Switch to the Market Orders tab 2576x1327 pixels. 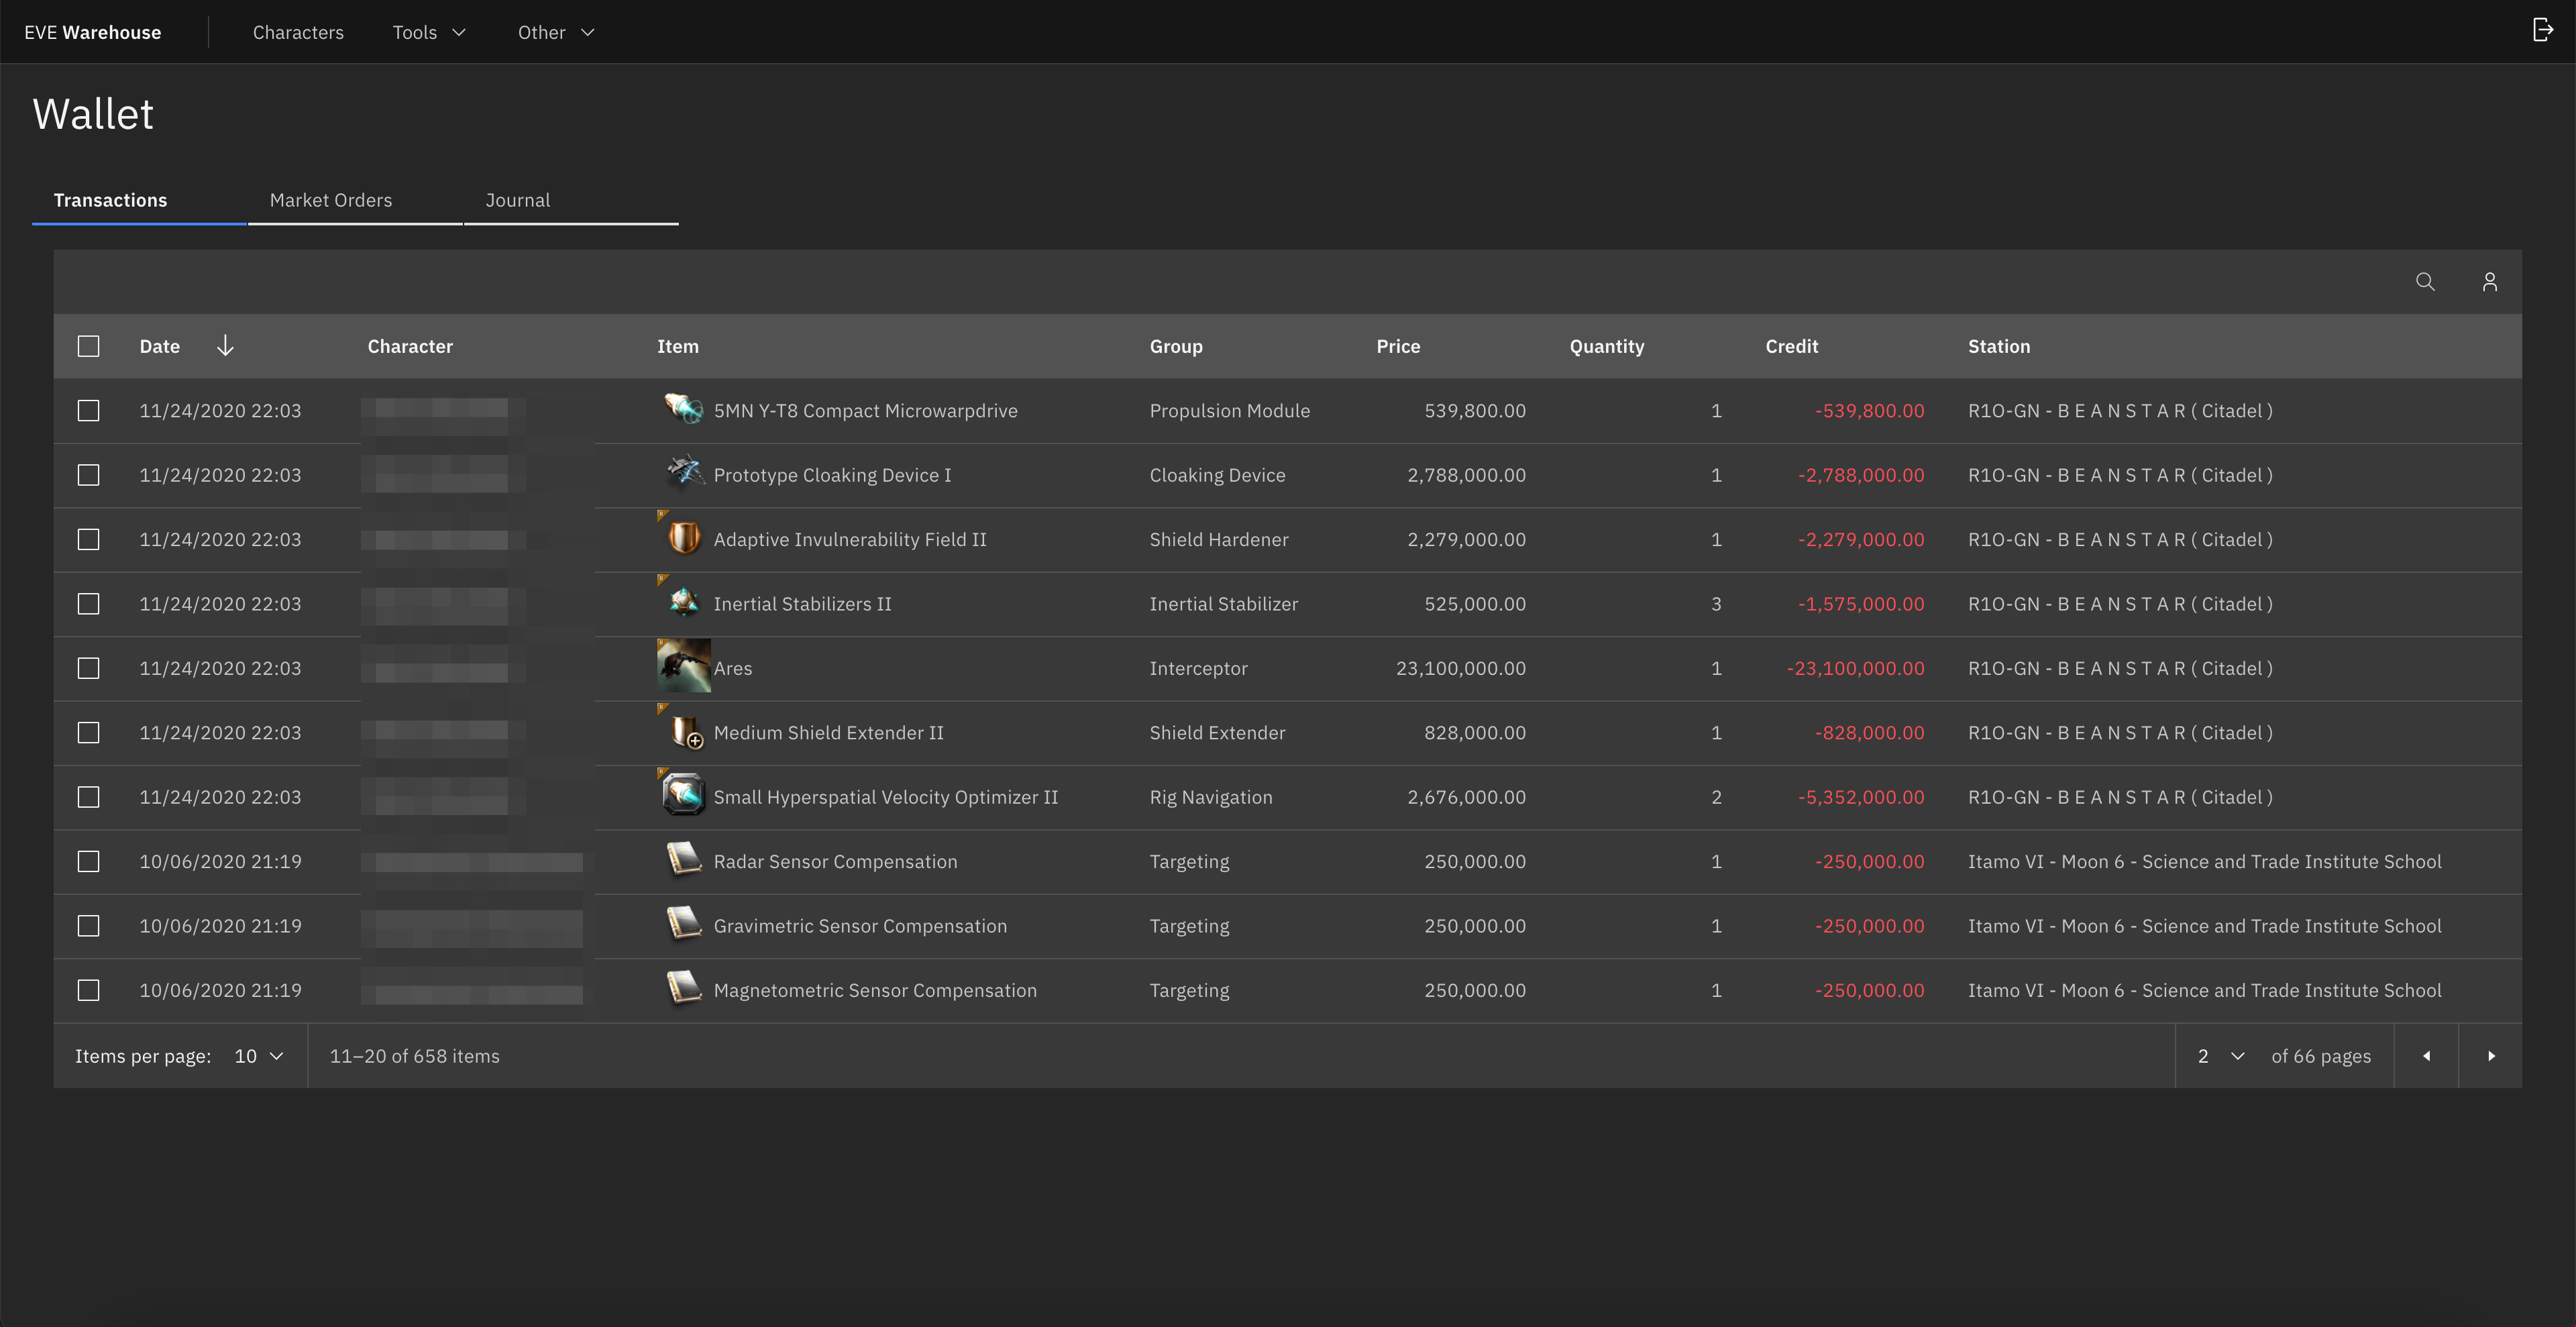[331, 200]
